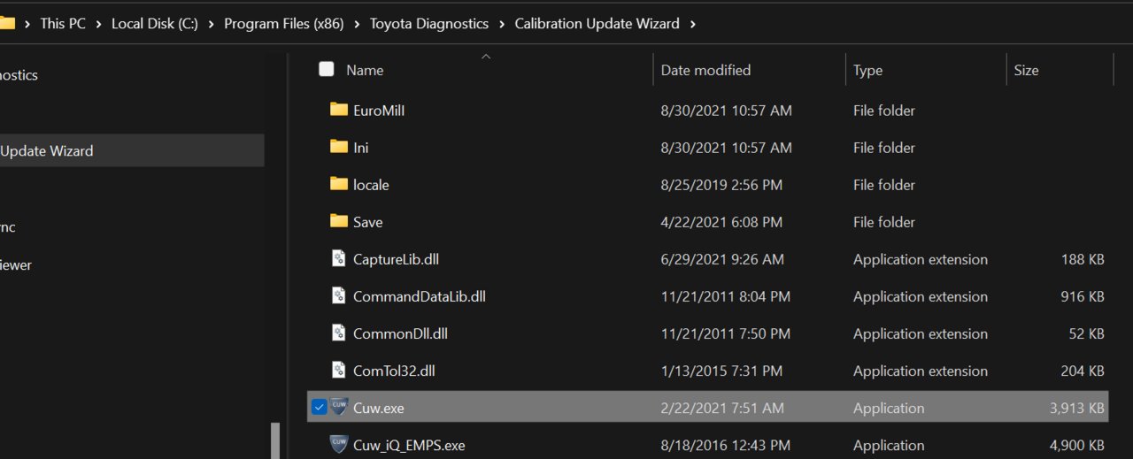Viewport: 1133px width, 459px height.
Task: Select the locale folder name
Action: (x=371, y=185)
